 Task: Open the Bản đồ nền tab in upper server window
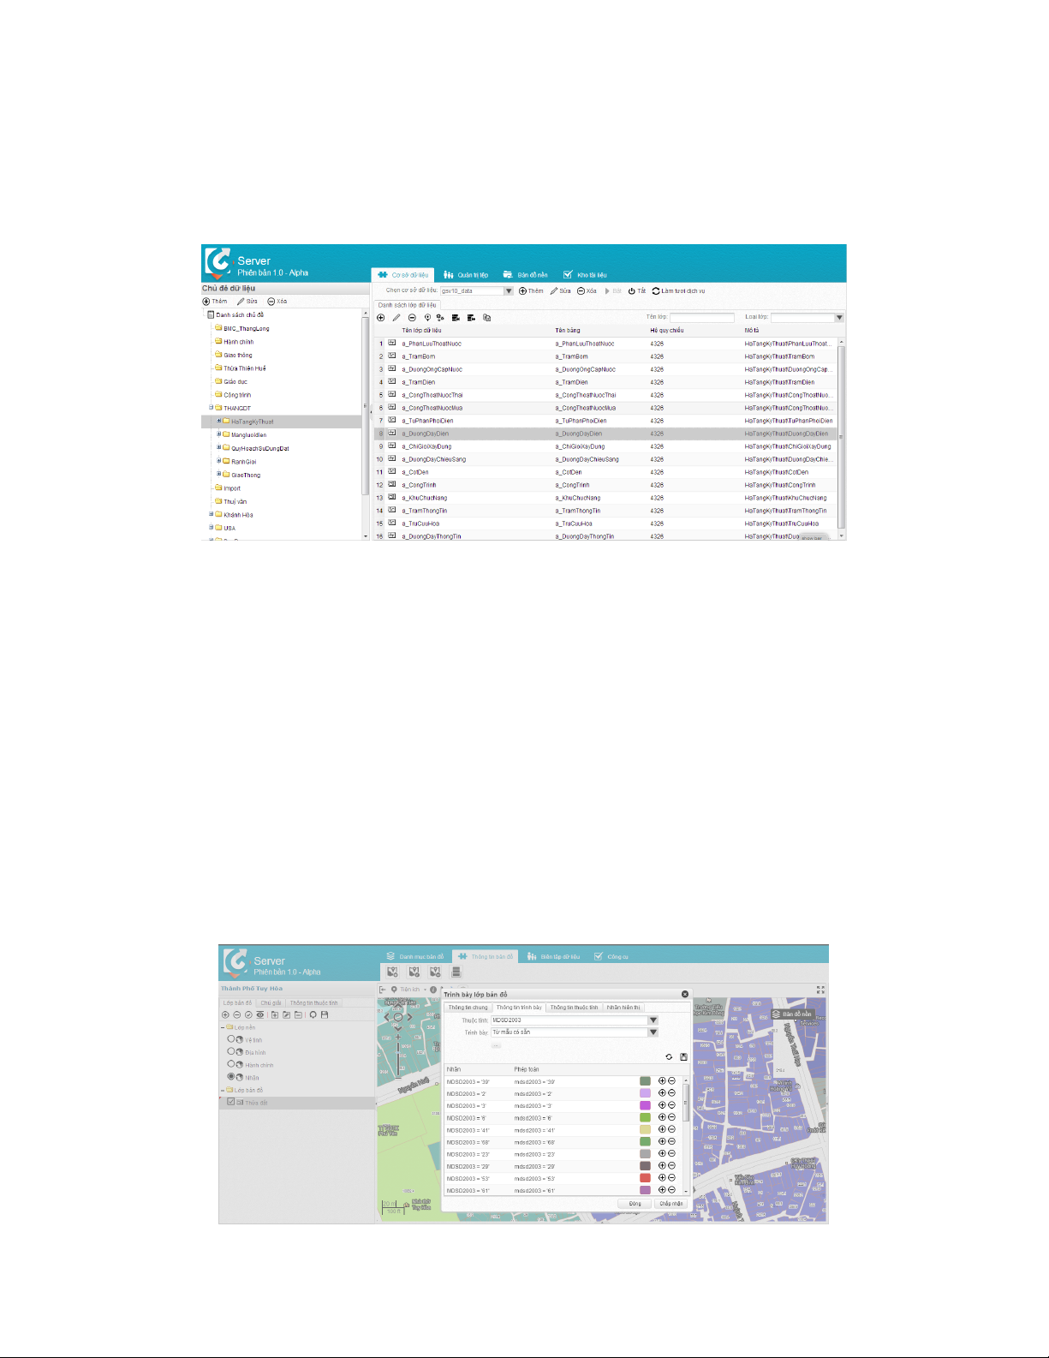(525, 275)
